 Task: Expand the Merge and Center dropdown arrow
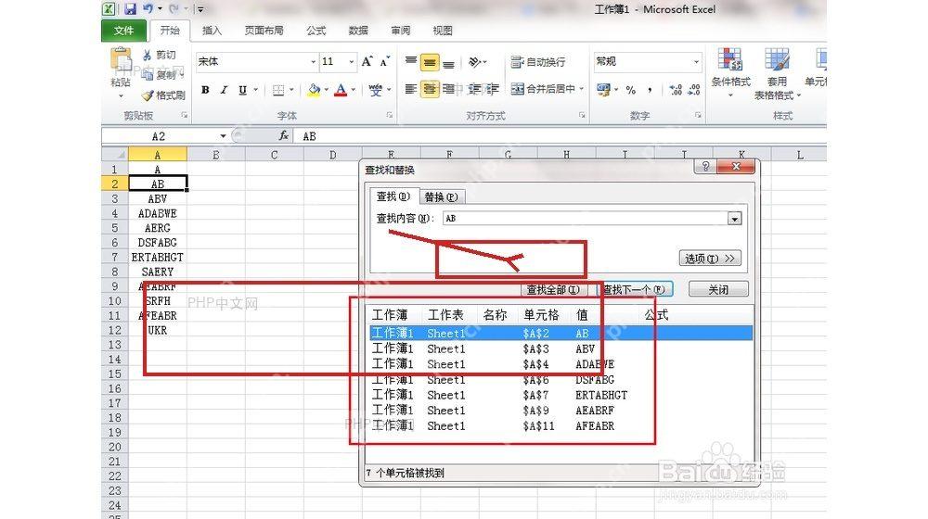point(582,89)
